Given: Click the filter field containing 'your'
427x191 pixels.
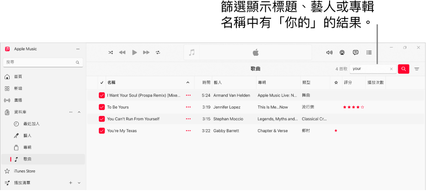Looking at the screenshot, I should point(373,69).
